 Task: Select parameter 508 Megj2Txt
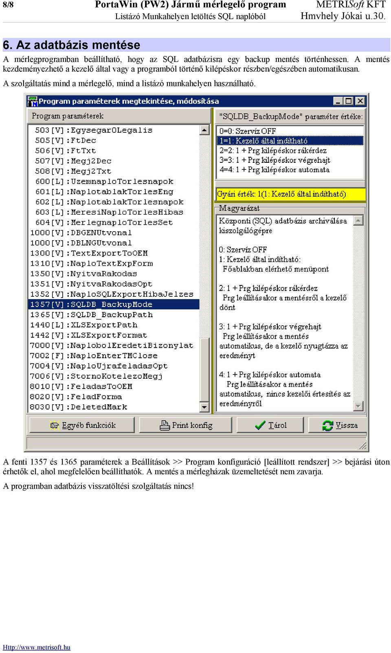114,171
